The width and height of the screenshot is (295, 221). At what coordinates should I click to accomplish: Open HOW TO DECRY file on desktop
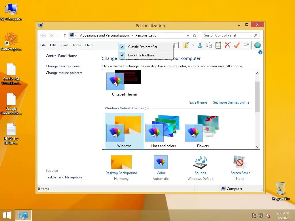click(11, 134)
